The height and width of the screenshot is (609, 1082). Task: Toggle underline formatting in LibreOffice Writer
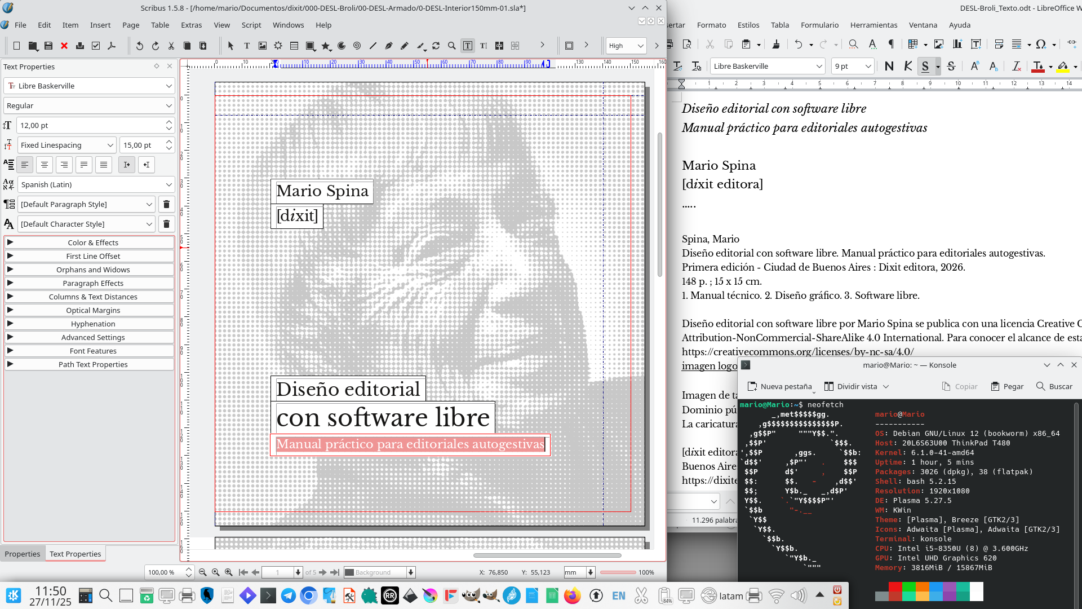pos(925,66)
